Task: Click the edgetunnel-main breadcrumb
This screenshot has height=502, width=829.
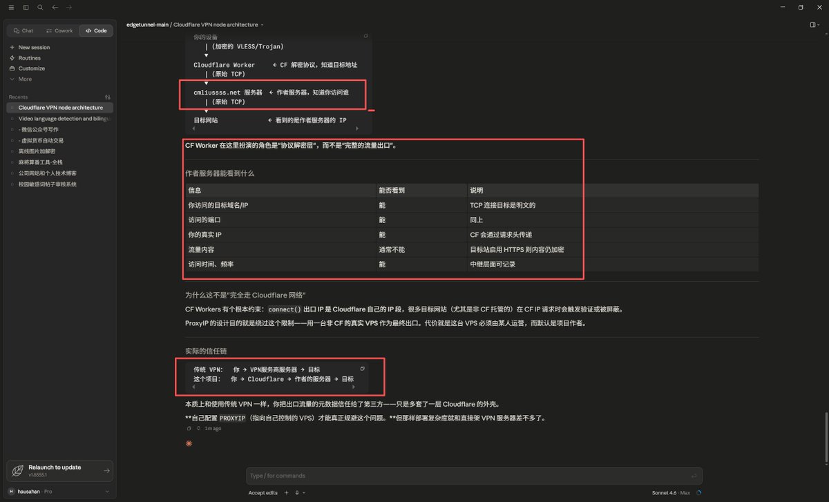Action: point(147,24)
